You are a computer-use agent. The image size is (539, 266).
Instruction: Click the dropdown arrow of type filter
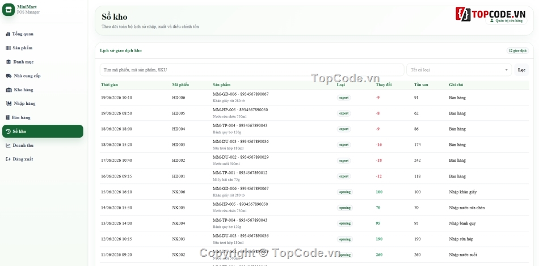click(506, 70)
